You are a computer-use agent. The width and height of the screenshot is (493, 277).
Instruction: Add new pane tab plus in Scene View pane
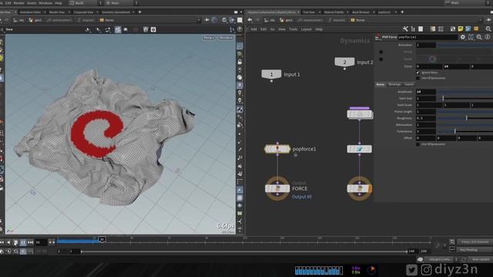[x=139, y=12]
